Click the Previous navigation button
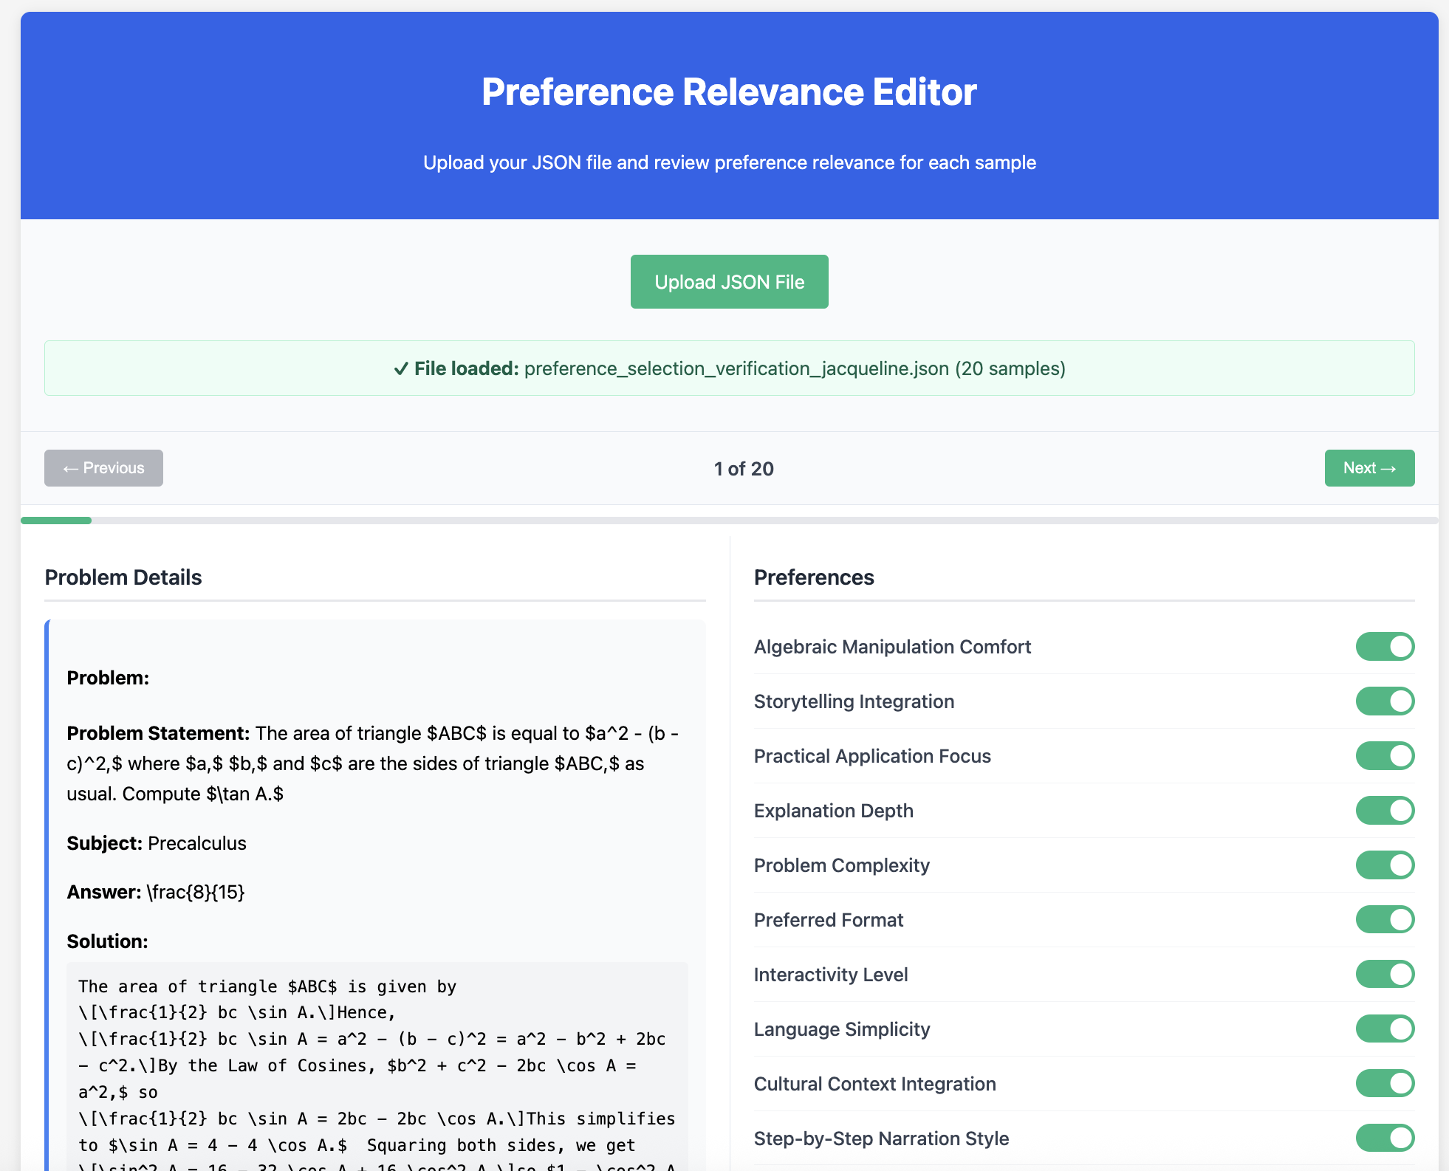The height and width of the screenshot is (1171, 1449). (x=103, y=468)
